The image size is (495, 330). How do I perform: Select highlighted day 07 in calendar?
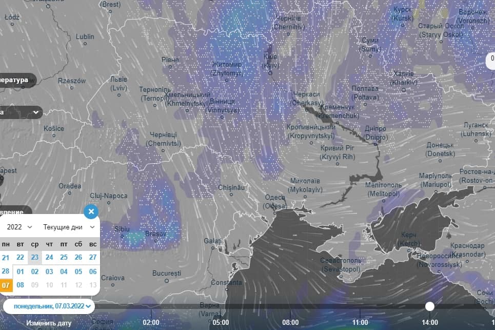(6, 285)
